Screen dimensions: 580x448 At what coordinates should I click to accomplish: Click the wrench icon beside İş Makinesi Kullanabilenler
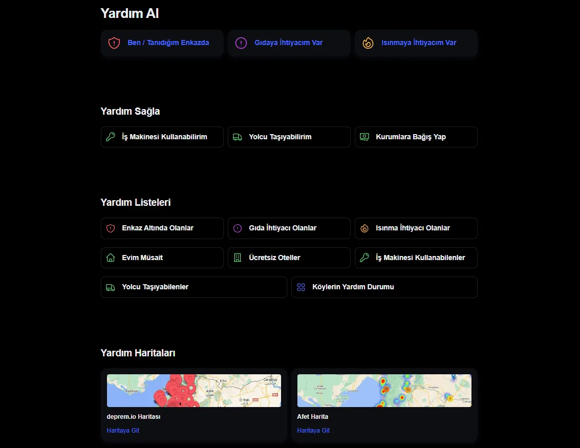point(364,258)
